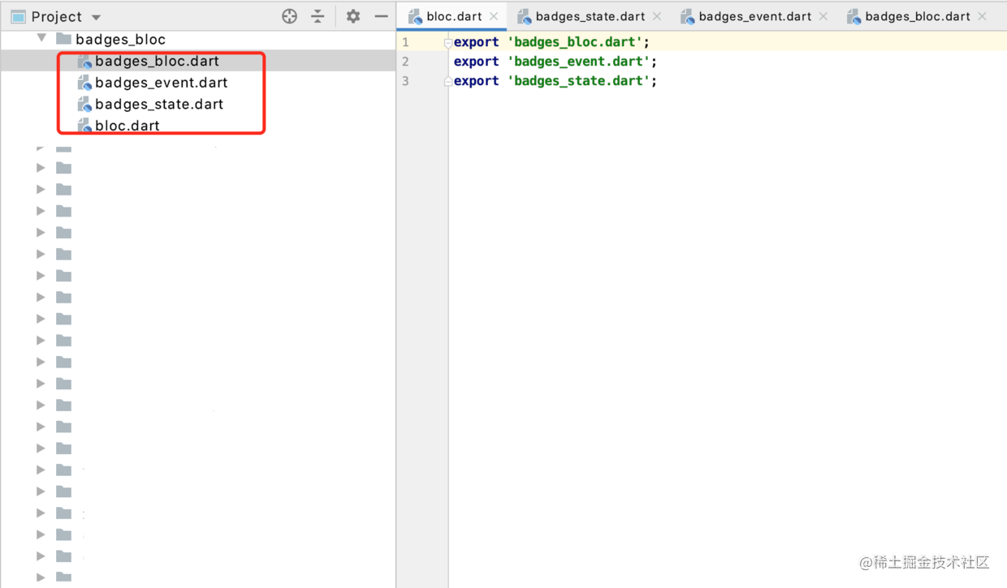The image size is (1007, 588).
Task: Click the code fold marker on line 3
Action: point(447,81)
